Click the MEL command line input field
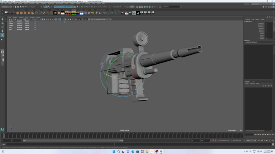The height and width of the screenshot is (154, 275). coord(60,145)
